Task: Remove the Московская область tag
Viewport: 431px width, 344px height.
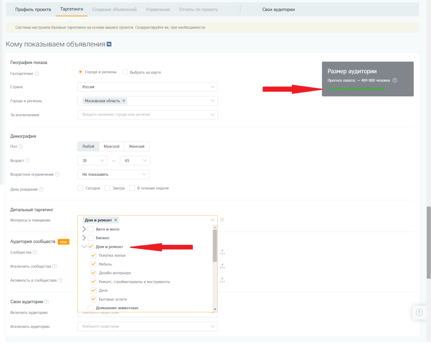Action: (124, 101)
